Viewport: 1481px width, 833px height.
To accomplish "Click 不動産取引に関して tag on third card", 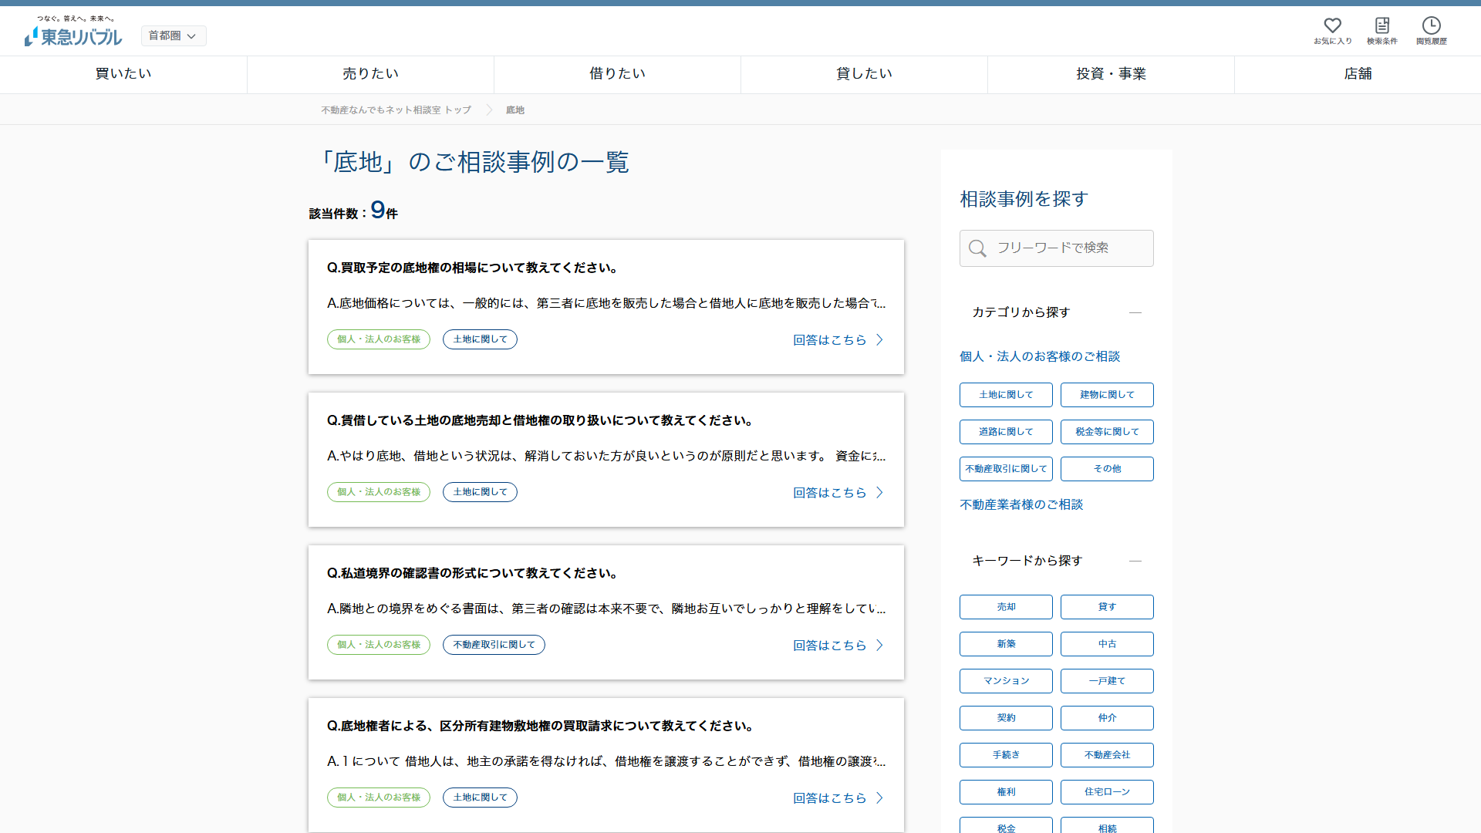I will pos(494,645).
